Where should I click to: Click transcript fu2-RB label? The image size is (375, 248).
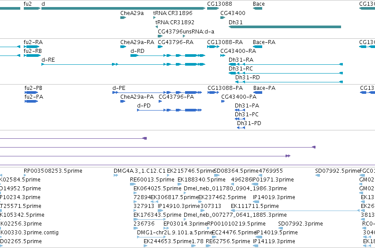pos(33,51)
